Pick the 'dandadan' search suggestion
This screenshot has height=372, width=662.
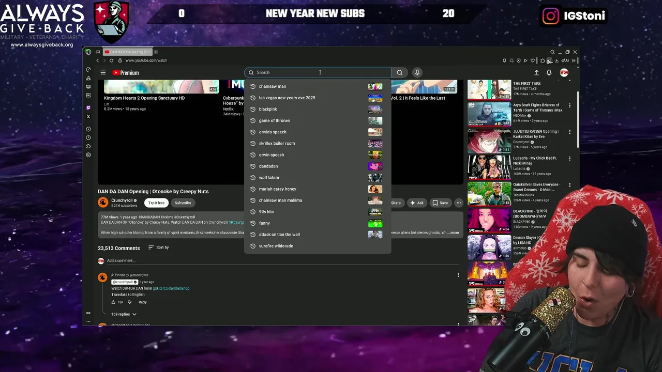318,166
